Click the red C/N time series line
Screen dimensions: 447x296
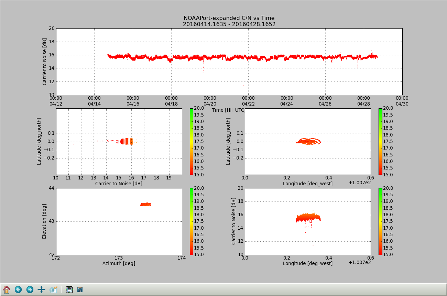click(241, 57)
